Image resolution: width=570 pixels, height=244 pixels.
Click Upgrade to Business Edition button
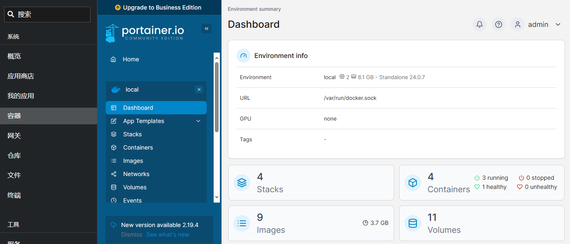(158, 7)
